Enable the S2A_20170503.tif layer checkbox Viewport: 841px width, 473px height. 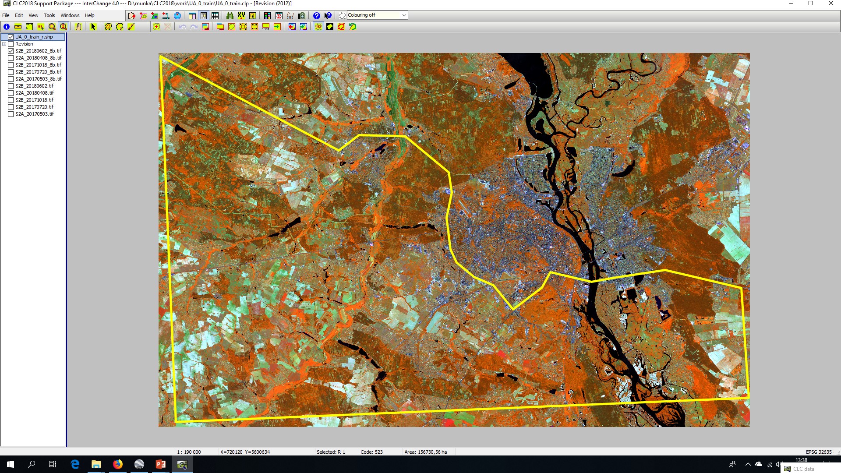11,114
